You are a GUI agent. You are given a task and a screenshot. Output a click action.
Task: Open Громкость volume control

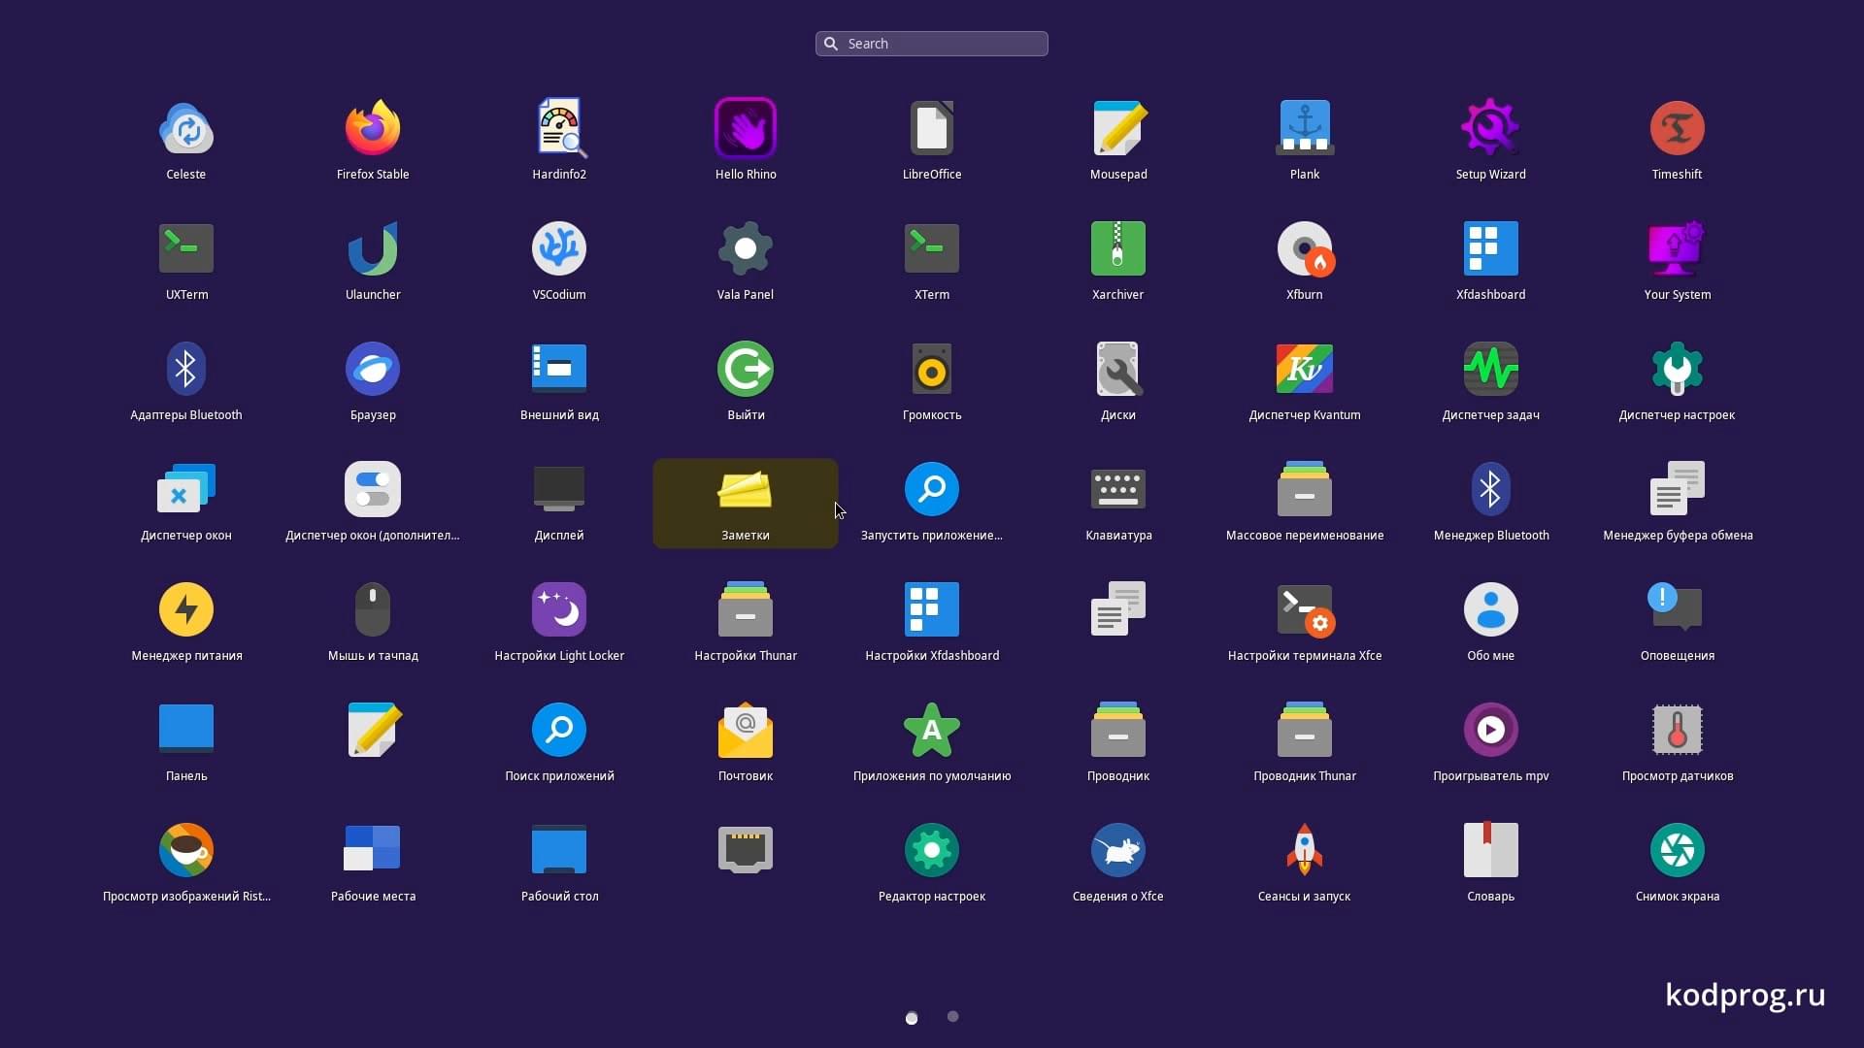[932, 369]
